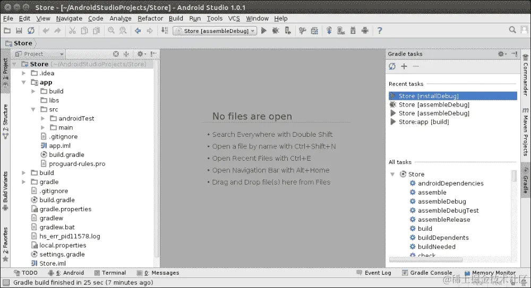Click the Search Everywhere magnifier
Image resolution: width=531 pixels, height=288 pixels.
(512, 30)
